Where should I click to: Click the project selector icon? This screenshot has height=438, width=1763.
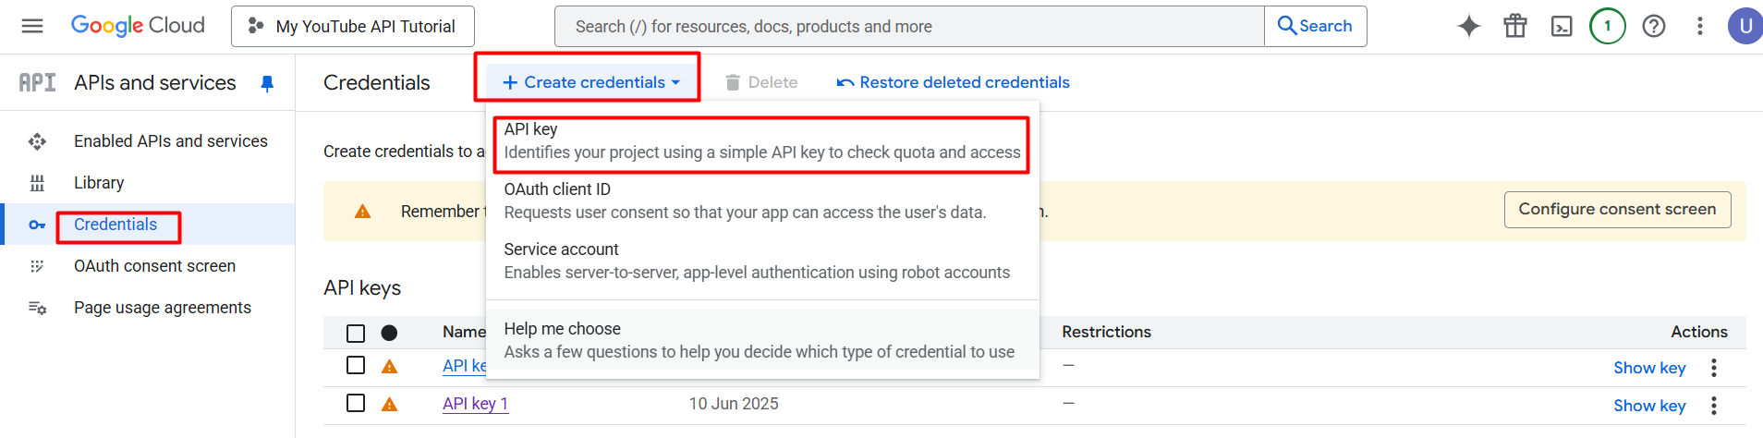[x=256, y=26]
